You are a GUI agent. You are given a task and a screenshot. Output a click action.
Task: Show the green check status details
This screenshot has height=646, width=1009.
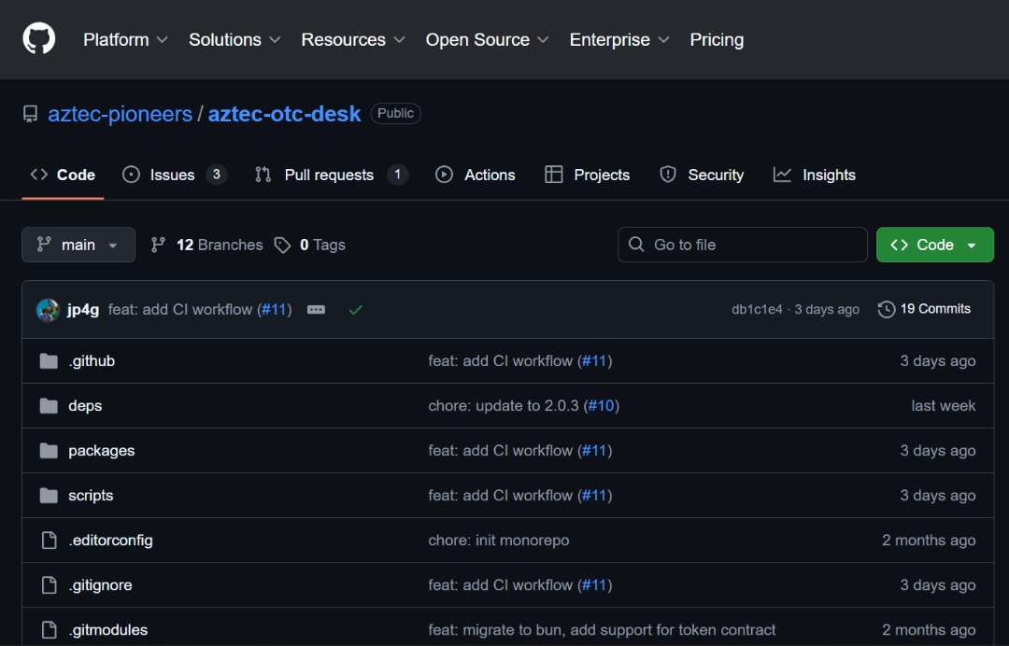[x=356, y=310]
